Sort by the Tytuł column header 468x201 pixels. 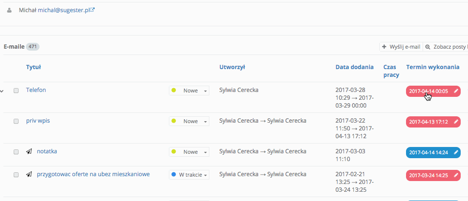tap(33, 67)
